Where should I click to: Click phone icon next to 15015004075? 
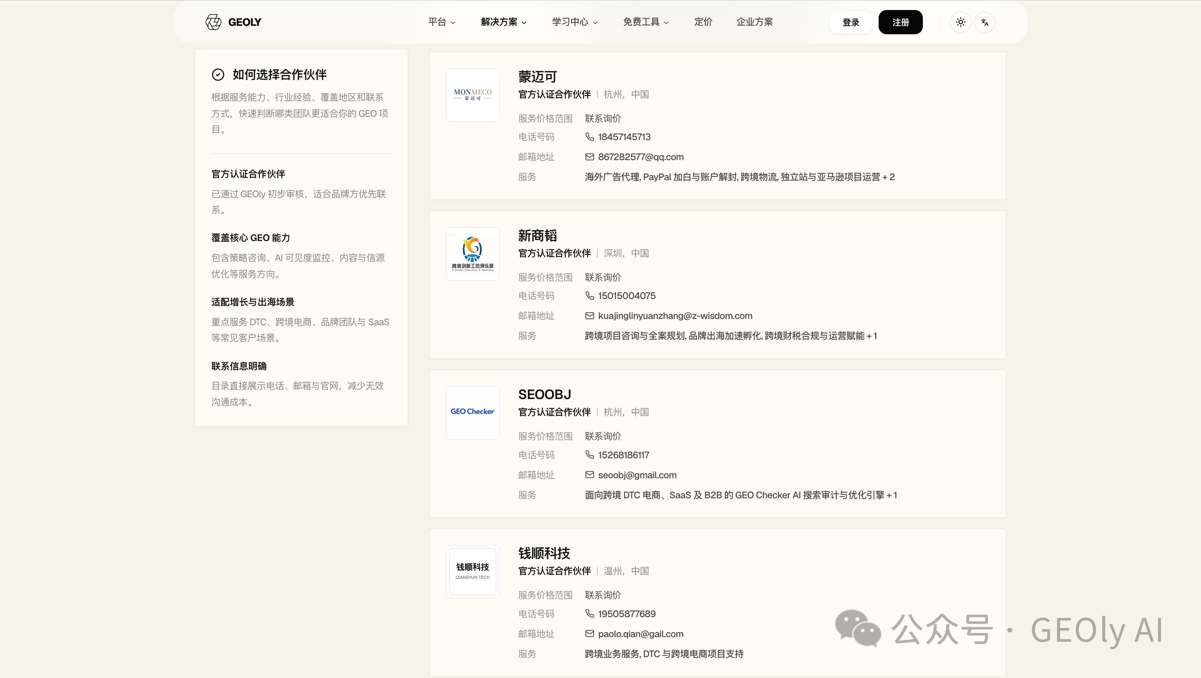(x=589, y=296)
